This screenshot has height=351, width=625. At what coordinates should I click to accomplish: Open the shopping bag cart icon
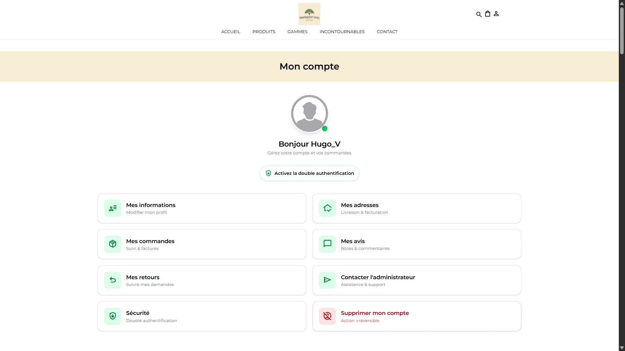[x=488, y=14]
